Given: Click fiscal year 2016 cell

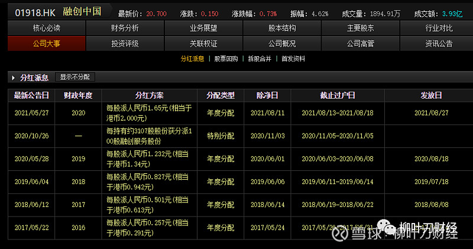Looking at the screenshot, I should coord(79,228).
